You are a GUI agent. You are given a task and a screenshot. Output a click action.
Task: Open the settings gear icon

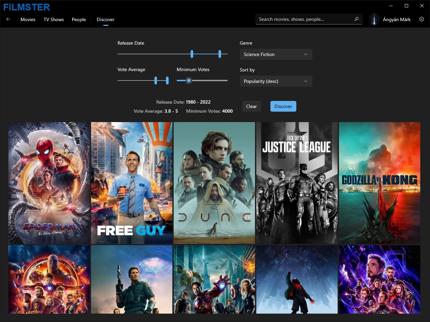point(422,19)
